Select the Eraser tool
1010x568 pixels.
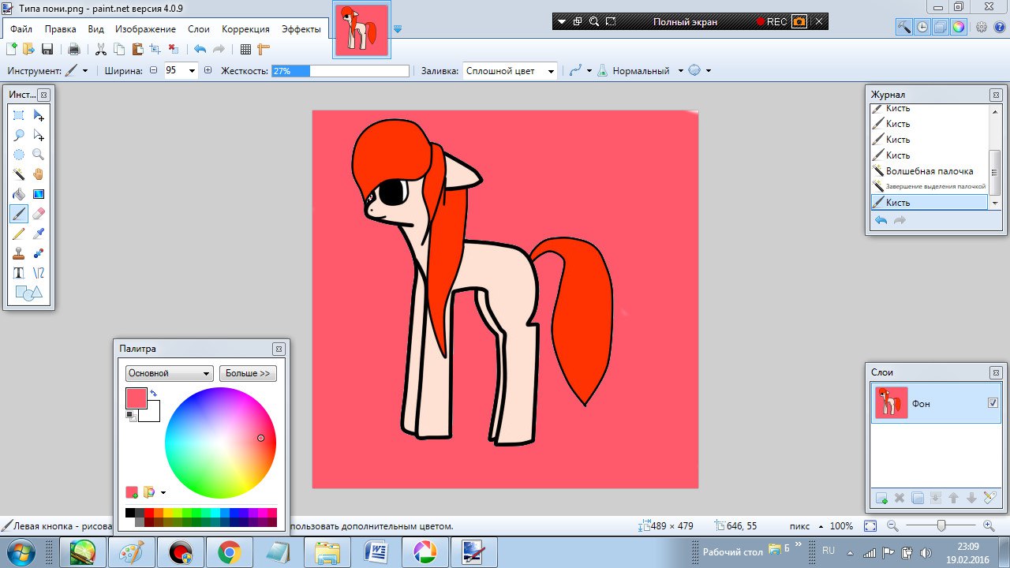(39, 214)
